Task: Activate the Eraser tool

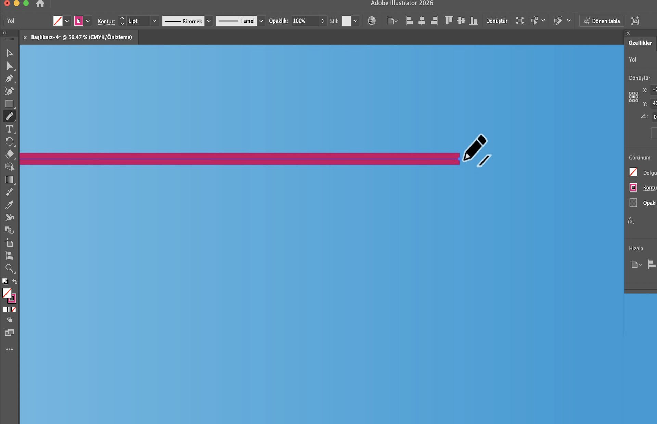Action: click(9, 155)
